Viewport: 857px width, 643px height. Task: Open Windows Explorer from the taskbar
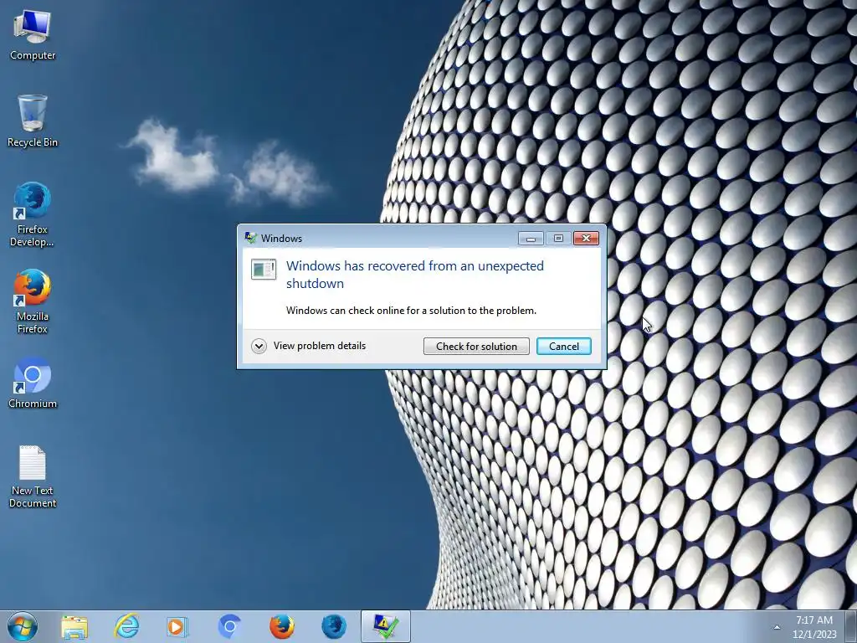point(74,626)
